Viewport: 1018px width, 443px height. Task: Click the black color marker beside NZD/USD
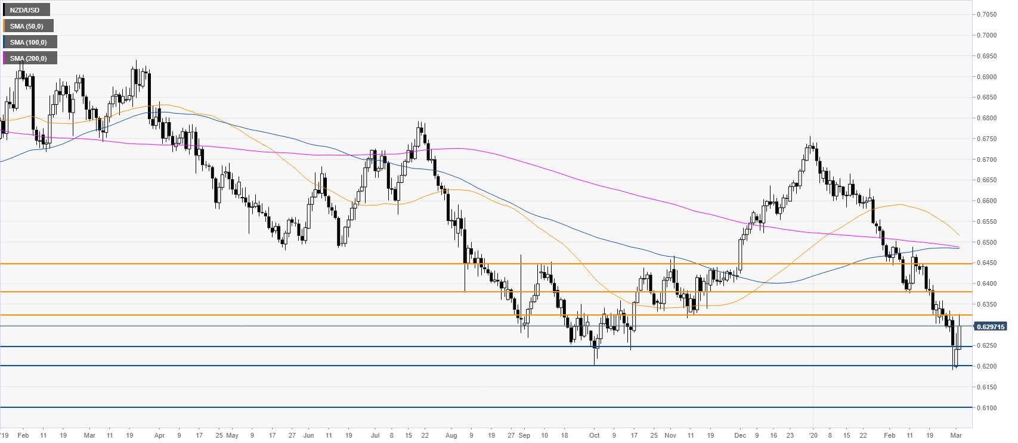tap(5, 10)
